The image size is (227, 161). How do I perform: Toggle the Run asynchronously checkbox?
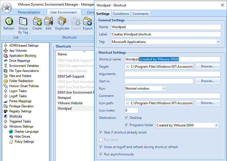101,154
